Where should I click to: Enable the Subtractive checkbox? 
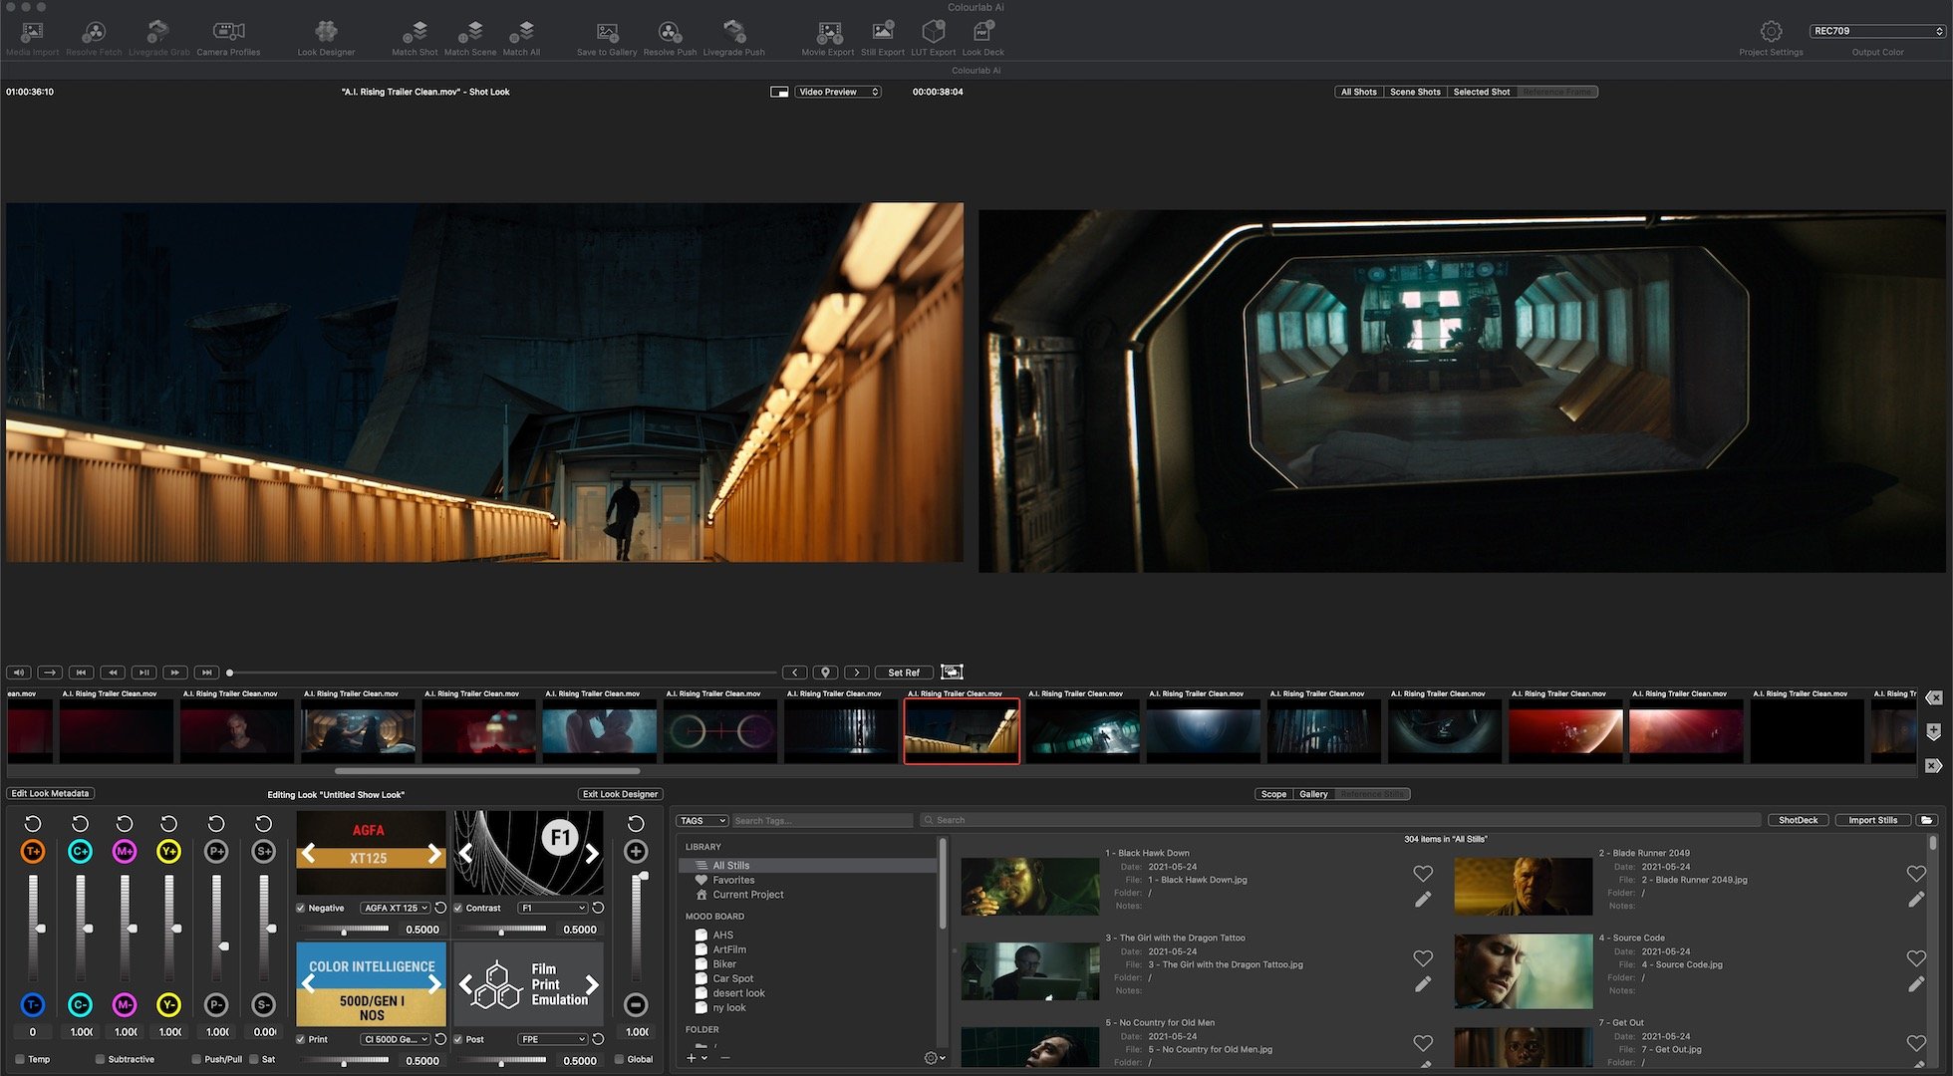pos(100,1059)
